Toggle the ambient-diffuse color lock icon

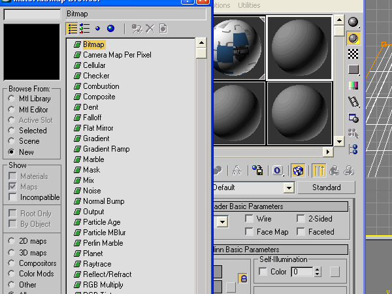(x=243, y=278)
